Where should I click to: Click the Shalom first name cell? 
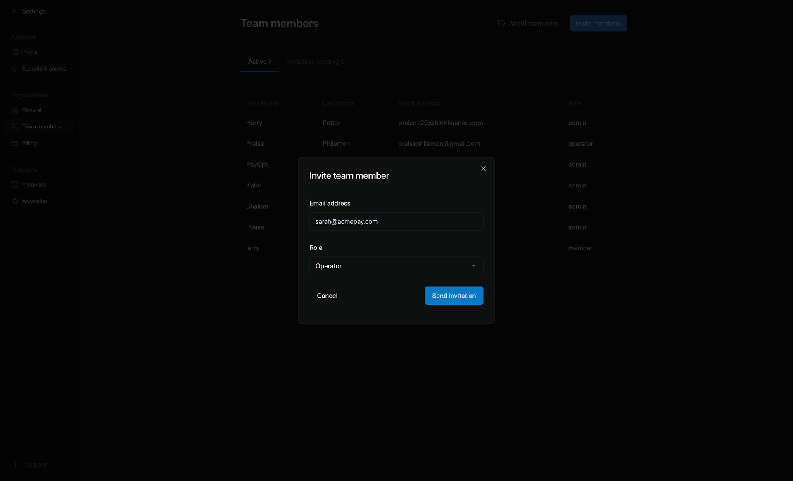click(257, 206)
